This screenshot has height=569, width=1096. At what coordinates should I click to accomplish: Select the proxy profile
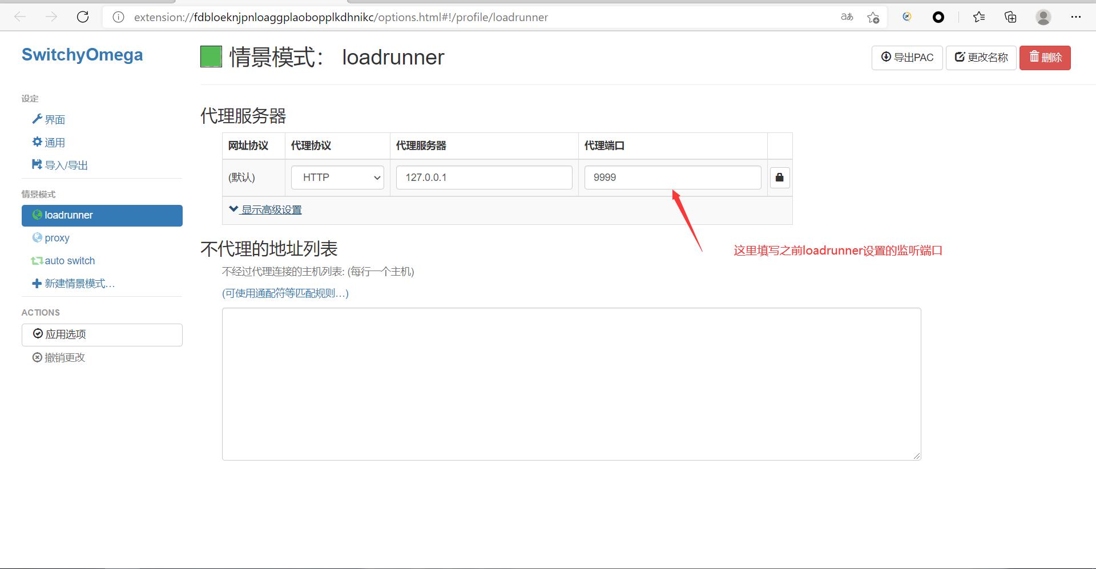pos(51,238)
